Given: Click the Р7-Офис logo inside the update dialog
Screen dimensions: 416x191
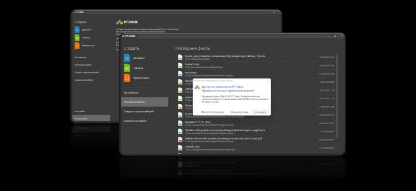Looking at the screenshot, I should [x=197, y=87].
